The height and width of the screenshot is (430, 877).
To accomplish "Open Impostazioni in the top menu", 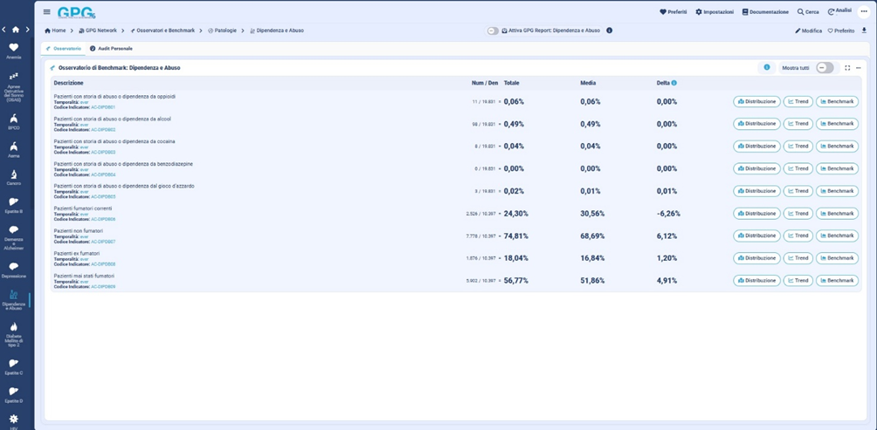I will pos(715,12).
